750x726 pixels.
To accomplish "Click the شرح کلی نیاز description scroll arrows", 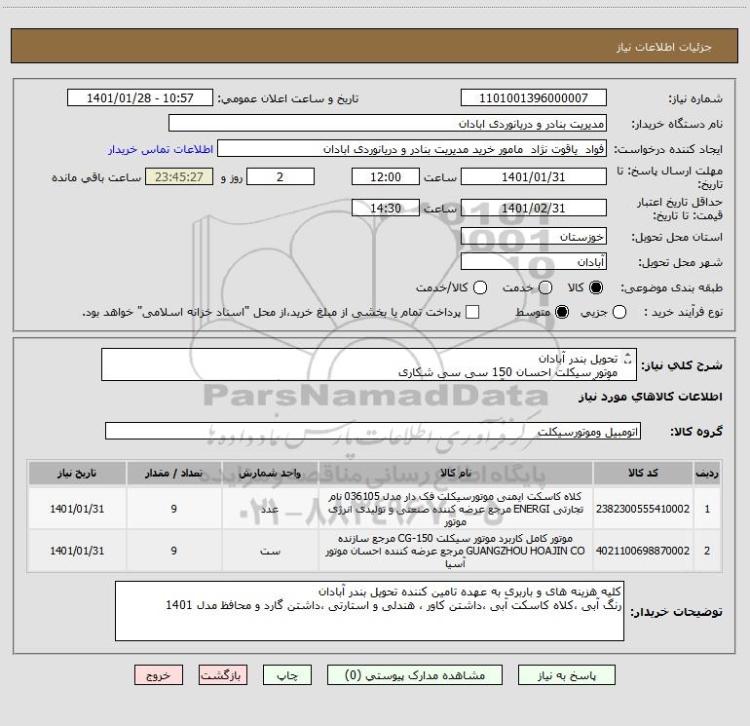I will [628, 358].
